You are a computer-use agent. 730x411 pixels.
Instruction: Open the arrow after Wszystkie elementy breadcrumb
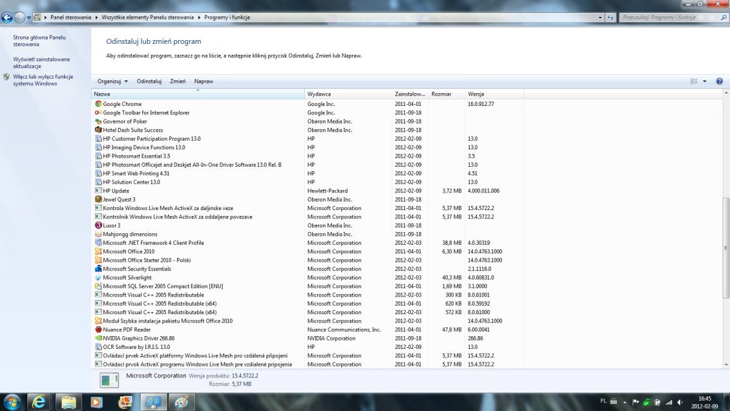click(200, 18)
